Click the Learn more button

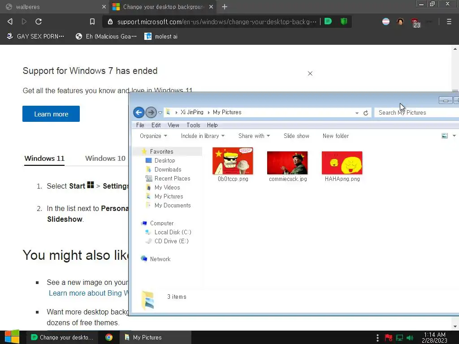pos(51,114)
